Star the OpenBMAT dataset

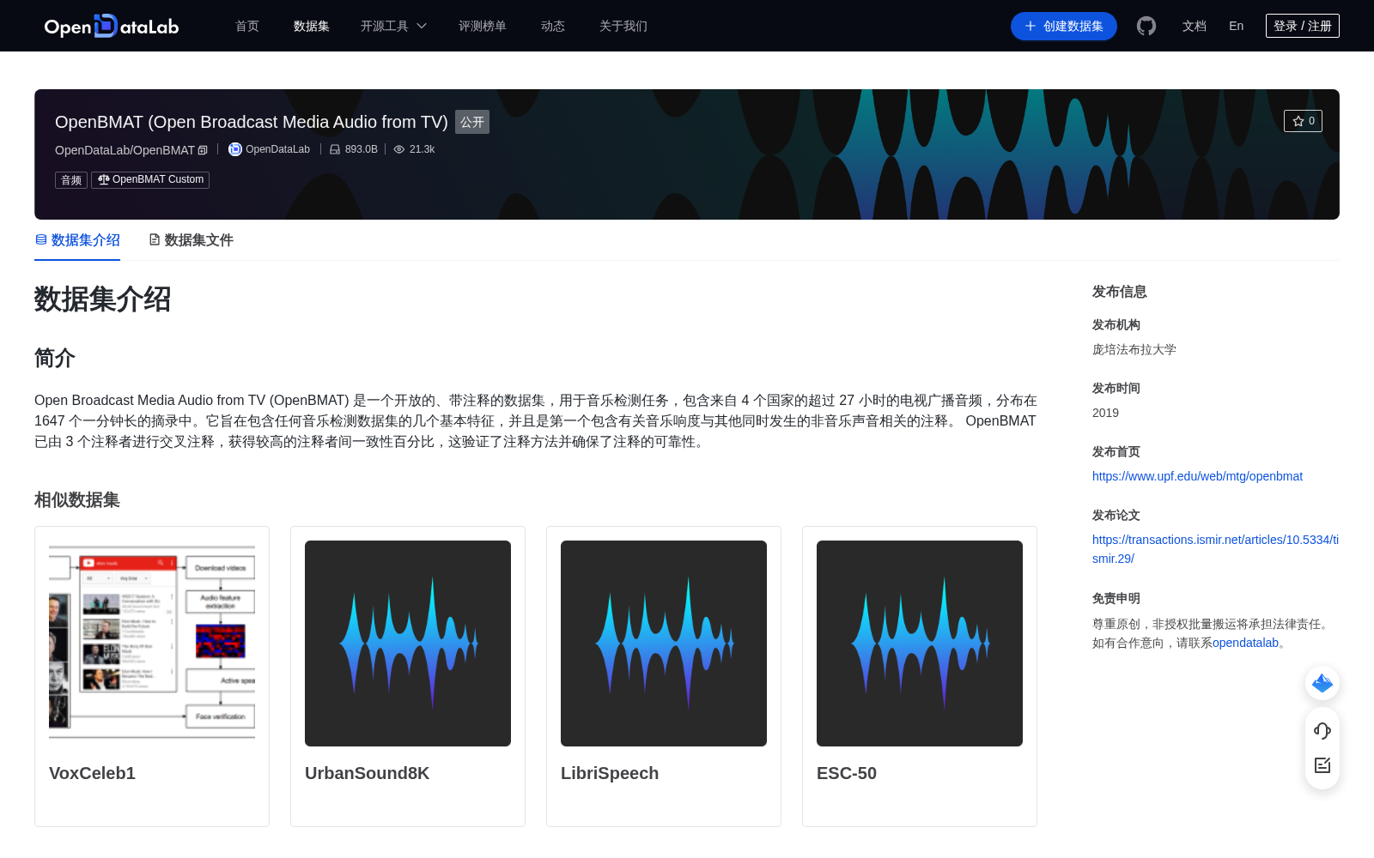tap(1303, 121)
